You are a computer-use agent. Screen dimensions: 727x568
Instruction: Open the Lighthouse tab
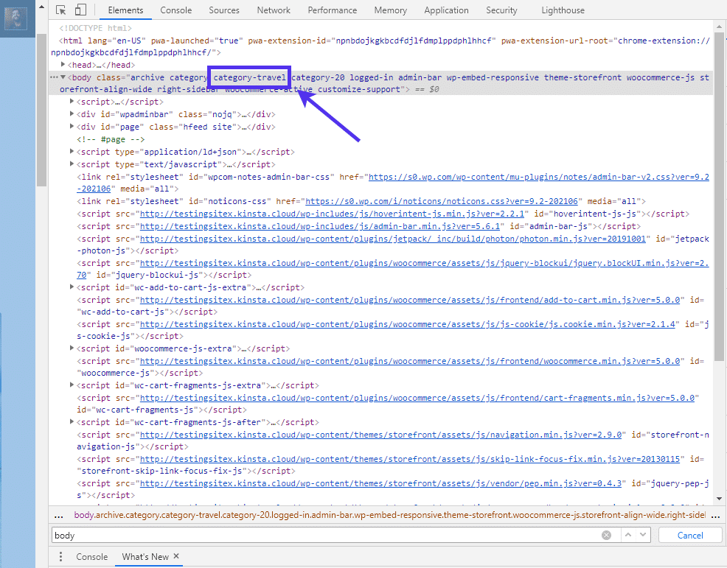[x=563, y=10]
